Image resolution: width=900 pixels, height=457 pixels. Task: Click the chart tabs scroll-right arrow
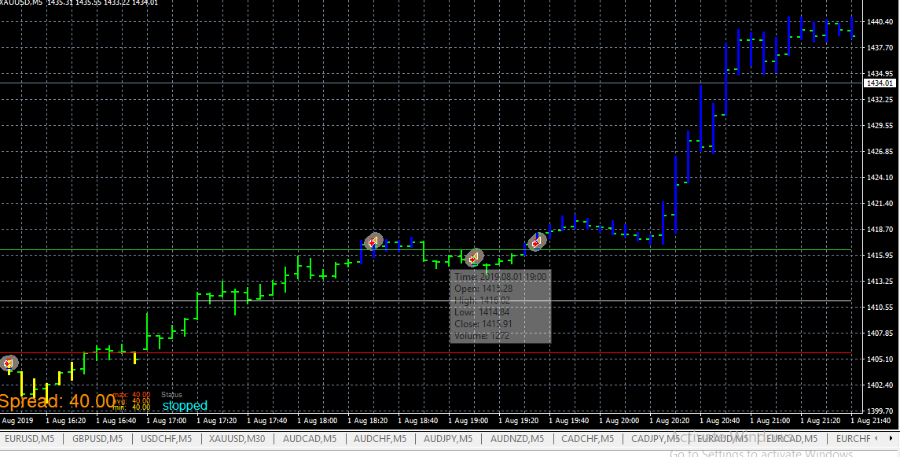pos(889,438)
